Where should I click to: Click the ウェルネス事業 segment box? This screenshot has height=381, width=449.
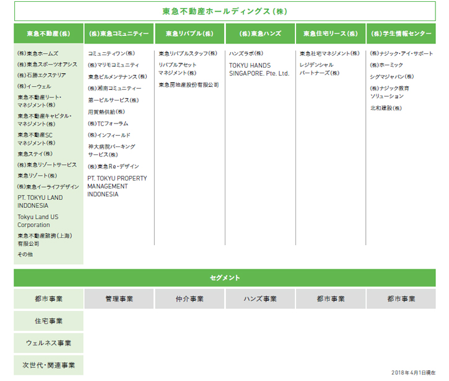pyautogui.click(x=48, y=343)
